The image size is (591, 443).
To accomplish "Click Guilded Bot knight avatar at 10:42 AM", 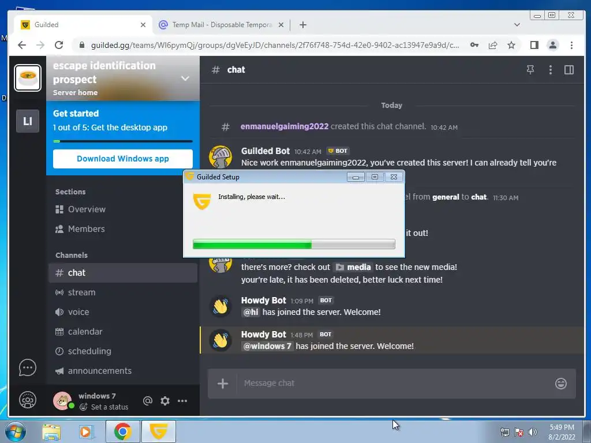I will tap(220, 157).
